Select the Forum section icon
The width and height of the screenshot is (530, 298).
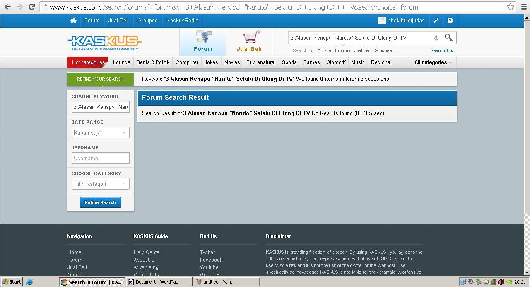203,42
